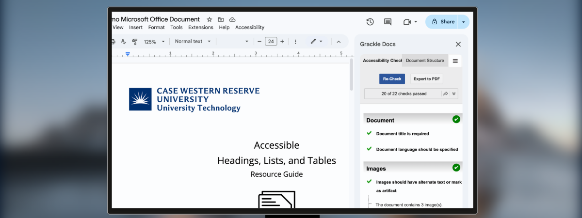Click the Images section header in Grackle
This screenshot has height=218, width=582.
point(413,168)
